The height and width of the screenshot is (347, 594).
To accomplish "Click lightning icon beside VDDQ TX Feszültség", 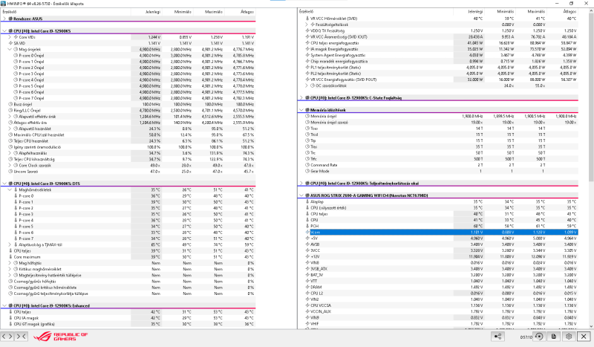I will [307, 30].
